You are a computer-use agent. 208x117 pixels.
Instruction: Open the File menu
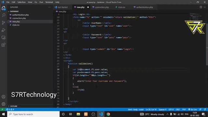pos(8,2)
